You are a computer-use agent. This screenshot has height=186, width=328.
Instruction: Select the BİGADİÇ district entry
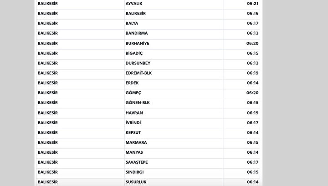pyautogui.click(x=134, y=53)
